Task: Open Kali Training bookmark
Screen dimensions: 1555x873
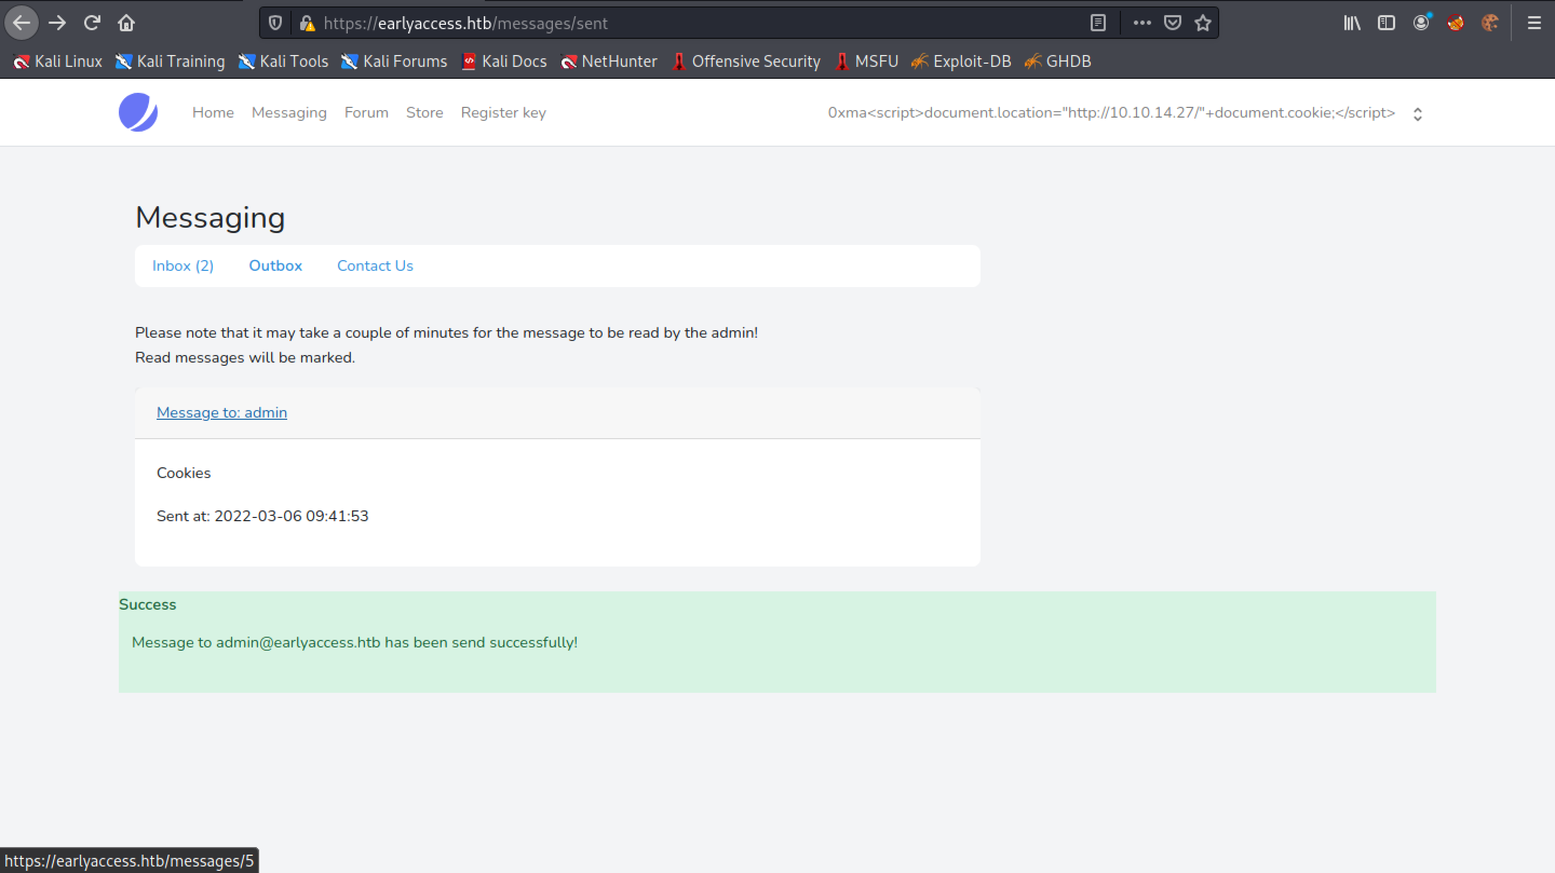Action: pyautogui.click(x=170, y=62)
